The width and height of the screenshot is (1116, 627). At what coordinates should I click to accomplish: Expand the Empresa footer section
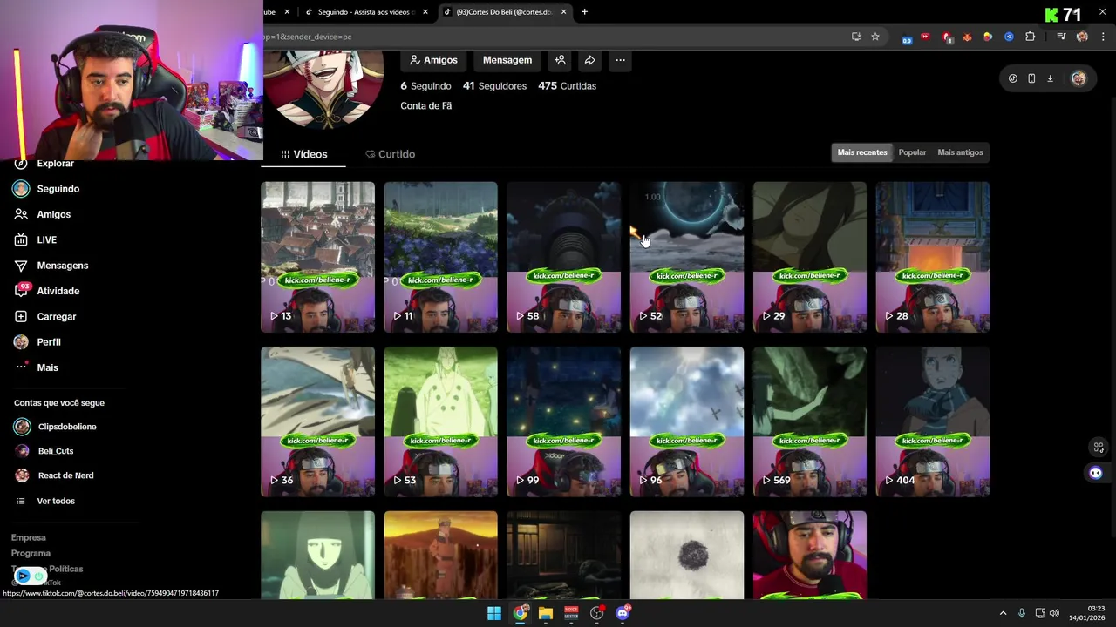[29, 537]
